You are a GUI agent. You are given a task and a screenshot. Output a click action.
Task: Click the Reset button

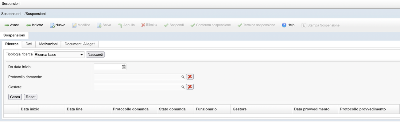[31, 97]
